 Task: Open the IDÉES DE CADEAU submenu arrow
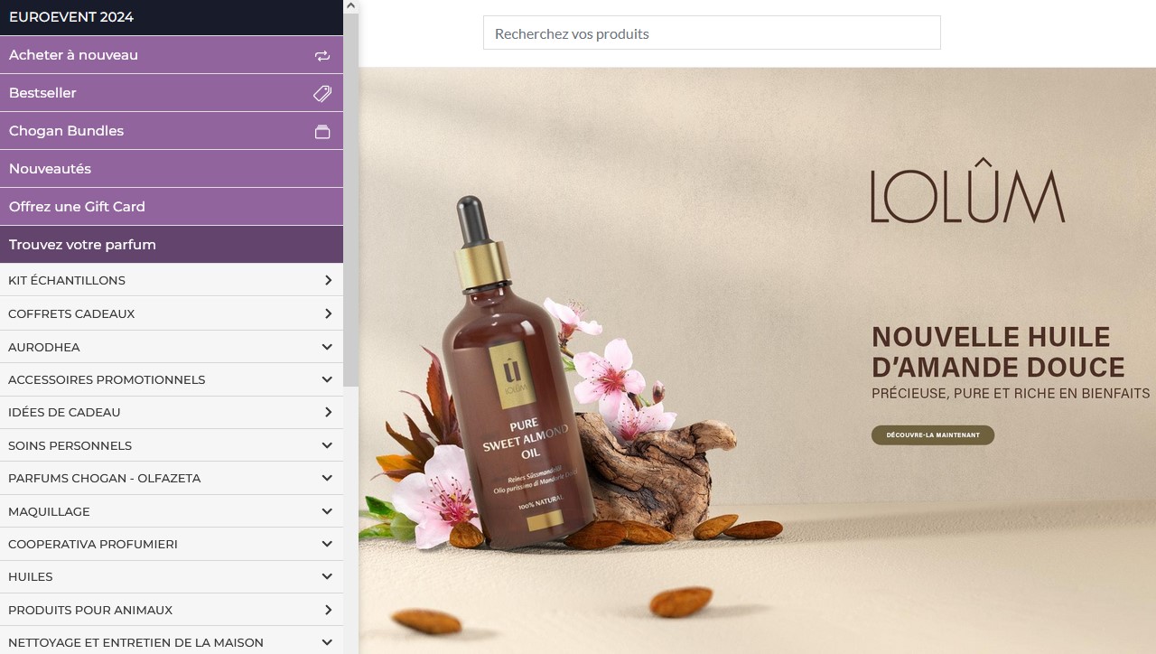(x=328, y=412)
